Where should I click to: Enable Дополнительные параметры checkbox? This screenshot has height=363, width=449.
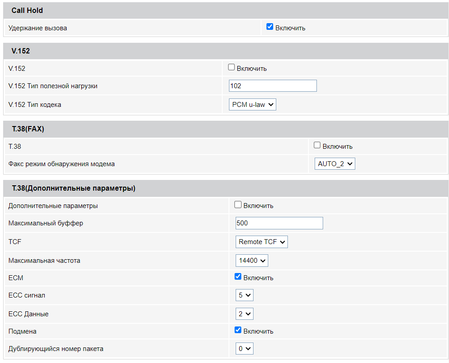coord(238,205)
